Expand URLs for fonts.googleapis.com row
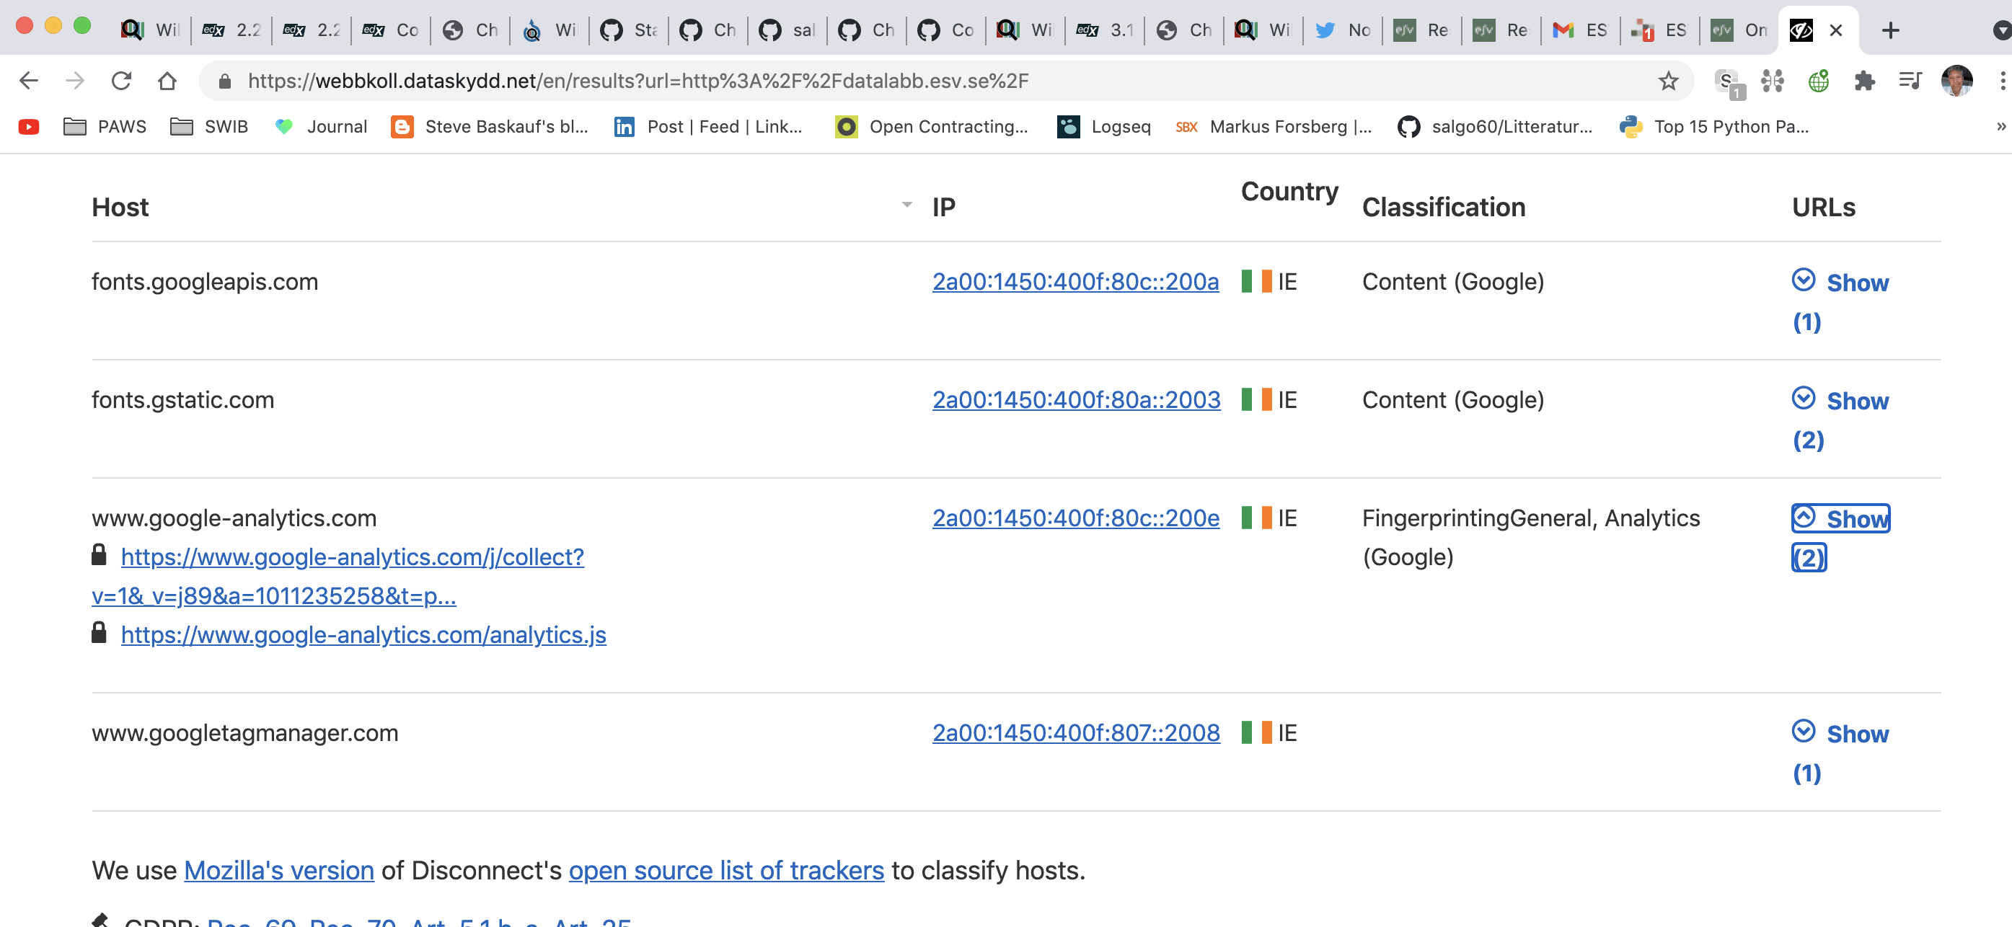Screen dimensions: 2012x927 [x=1840, y=283]
